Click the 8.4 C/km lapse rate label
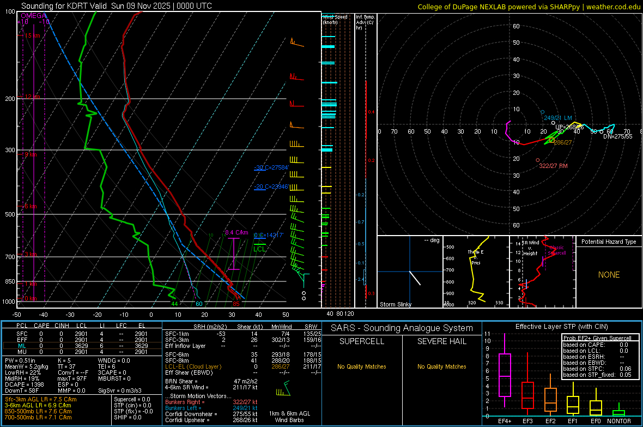The width and height of the screenshot is (643, 427). click(236, 232)
